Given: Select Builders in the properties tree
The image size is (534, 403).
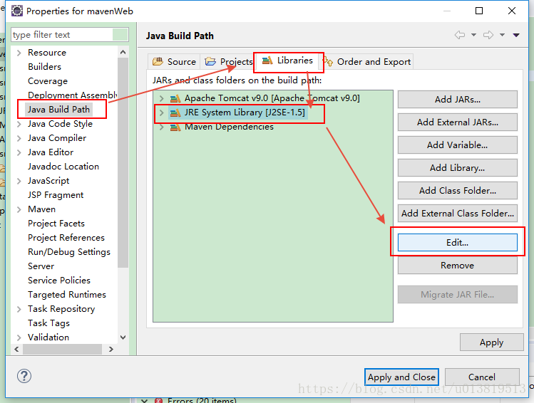Looking at the screenshot, I should click(44, 67).
